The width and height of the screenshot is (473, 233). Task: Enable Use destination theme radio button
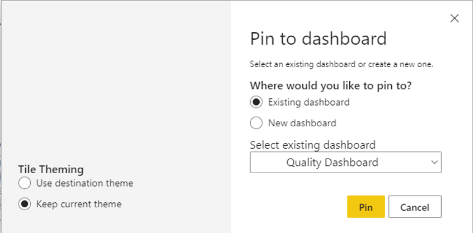[25, 183]
